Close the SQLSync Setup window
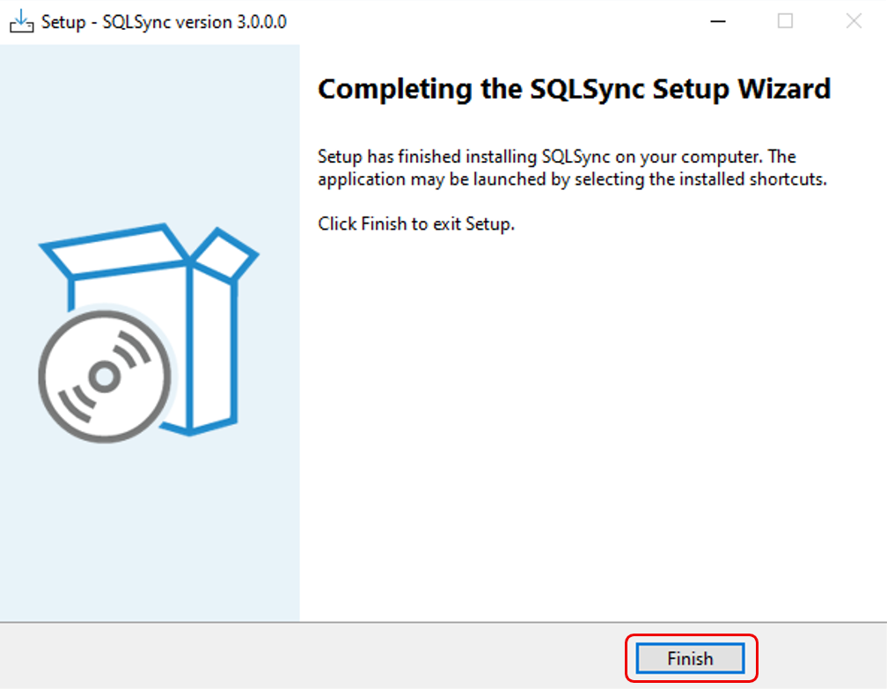The width and height of the screenshot is (887, 689). [853, 22]
